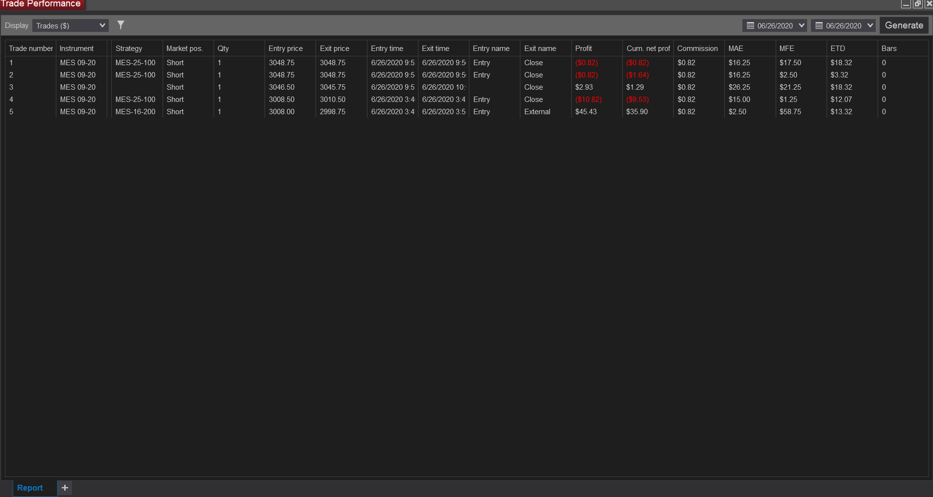
Task: Sort by Cum. net profit column header
Action: click(x=648, y=49)
